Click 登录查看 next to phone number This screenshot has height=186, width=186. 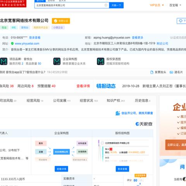point(35,38)
